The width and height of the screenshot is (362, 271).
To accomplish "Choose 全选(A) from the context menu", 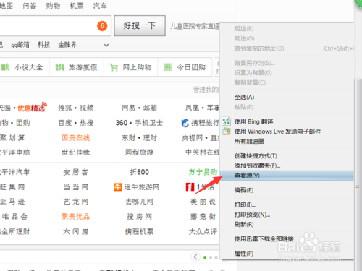I will 244,98.
